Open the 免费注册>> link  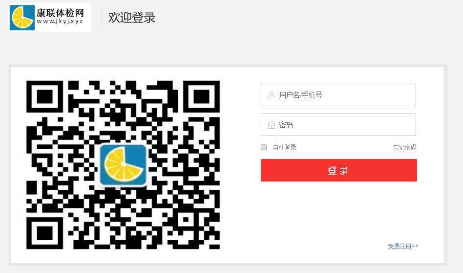point(403,246)
